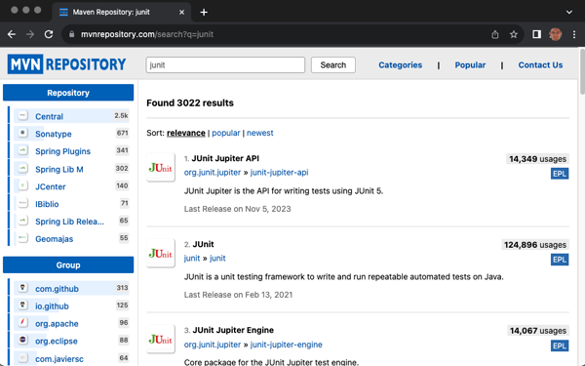
Task: Click the Central repository icon
Action: click(x=23, y=116)
